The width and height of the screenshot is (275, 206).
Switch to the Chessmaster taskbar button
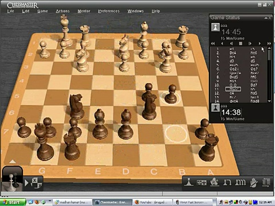tap(112, 202)
